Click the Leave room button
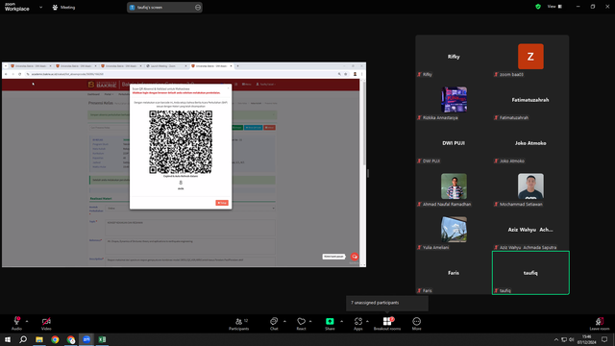The width and height of the screenshot is (615, 346). pos(600,323)
